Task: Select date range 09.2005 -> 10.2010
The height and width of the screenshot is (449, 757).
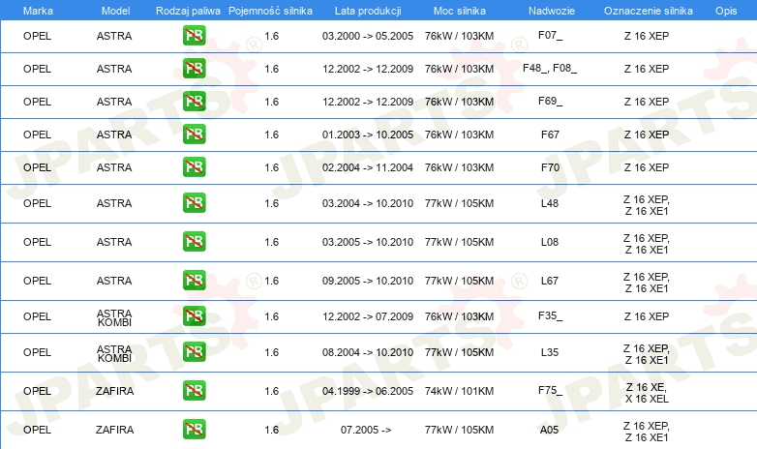Action: point(368,281)
